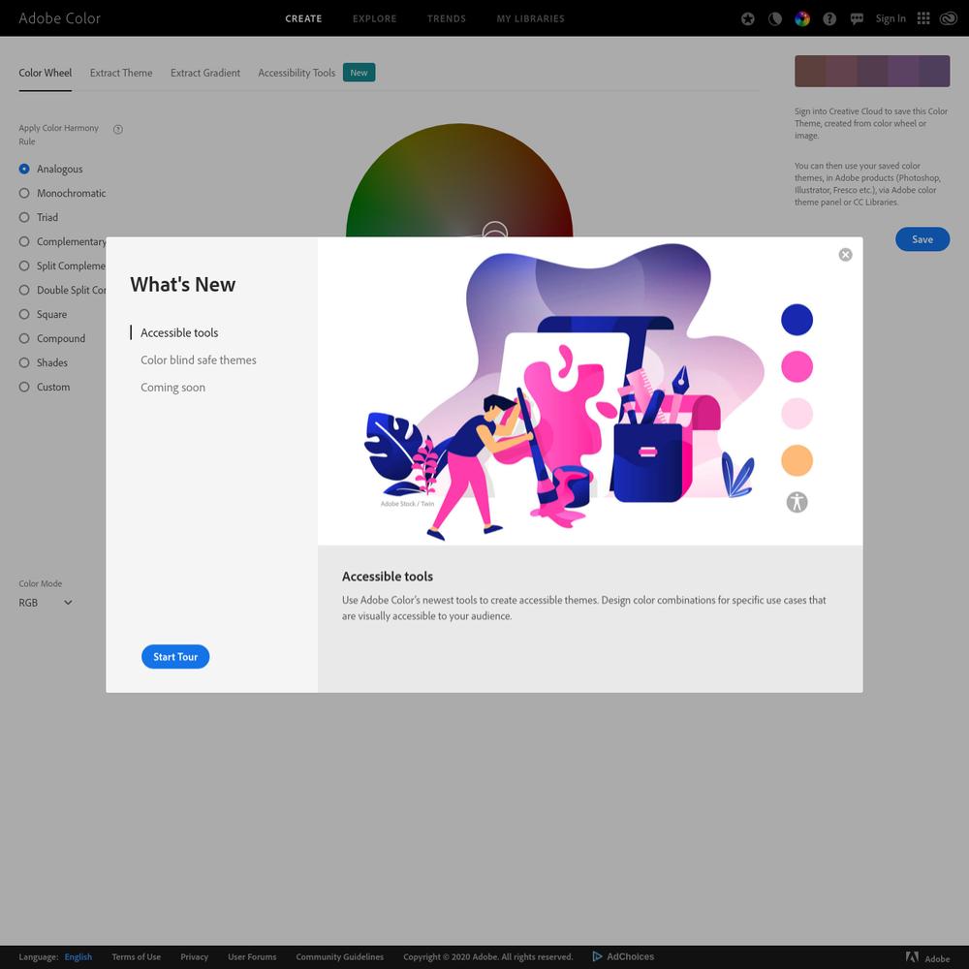Change the English language link in footer

(x=78, y=956)
